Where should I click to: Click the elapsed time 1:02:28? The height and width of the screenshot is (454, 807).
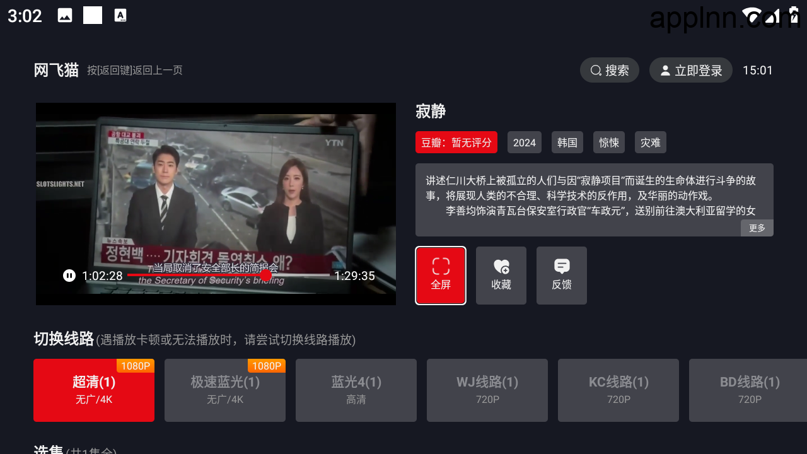(102, 276)
